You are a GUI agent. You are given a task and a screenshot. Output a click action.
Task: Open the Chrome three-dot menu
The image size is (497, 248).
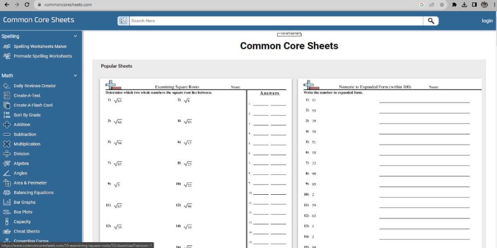[494, 5]
